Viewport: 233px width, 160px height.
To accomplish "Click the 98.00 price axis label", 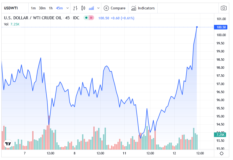I will coord(220,68).
